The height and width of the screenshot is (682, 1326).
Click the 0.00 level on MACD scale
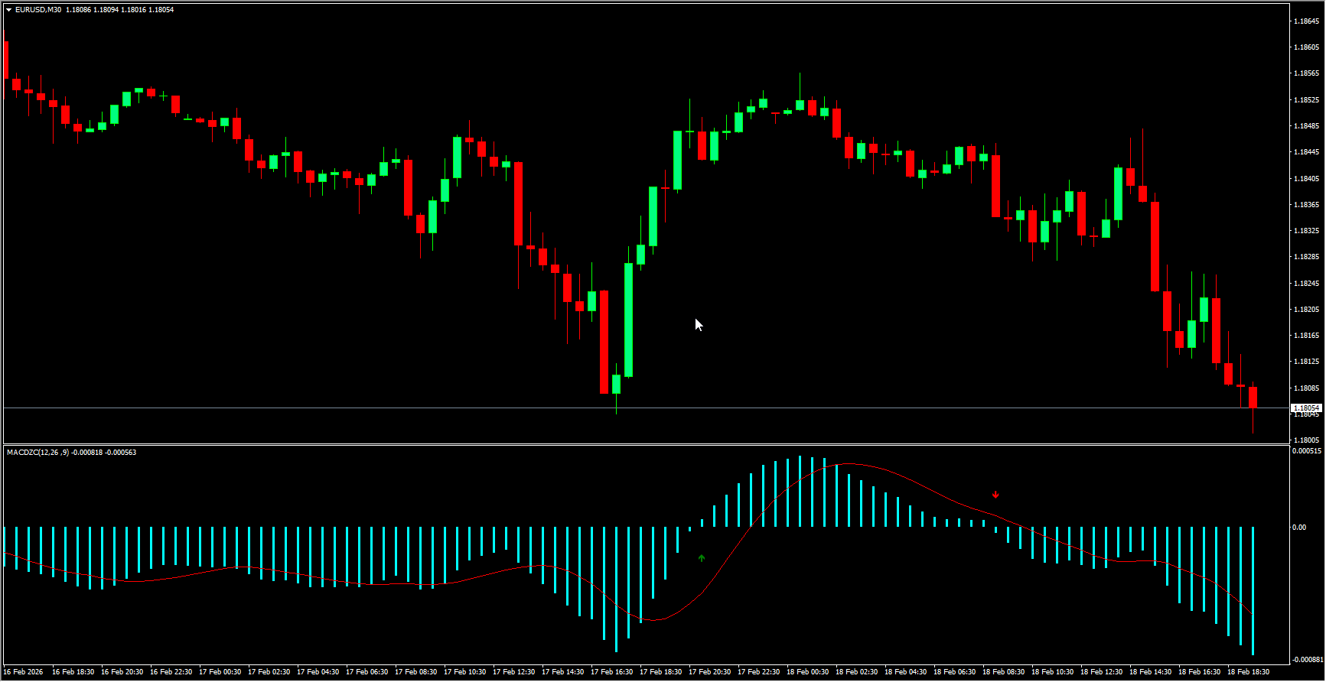tap(1299, 528)
